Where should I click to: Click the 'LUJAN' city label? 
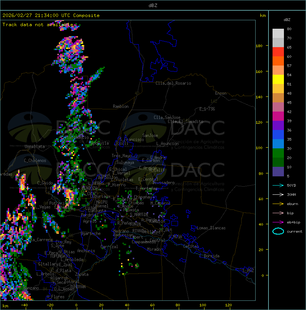tap(91, 208)
